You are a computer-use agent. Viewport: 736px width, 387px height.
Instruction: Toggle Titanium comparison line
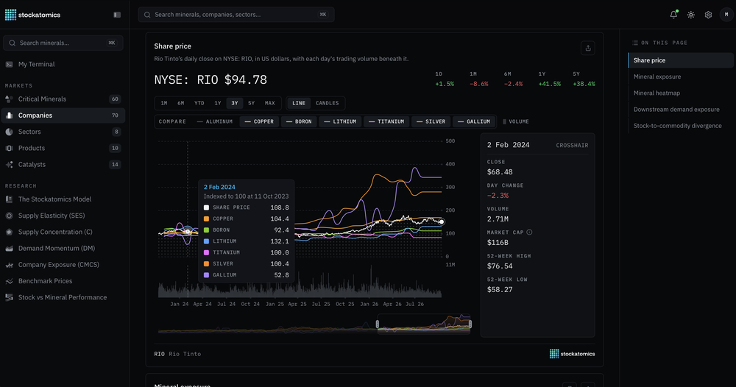[x=386, y=121]
